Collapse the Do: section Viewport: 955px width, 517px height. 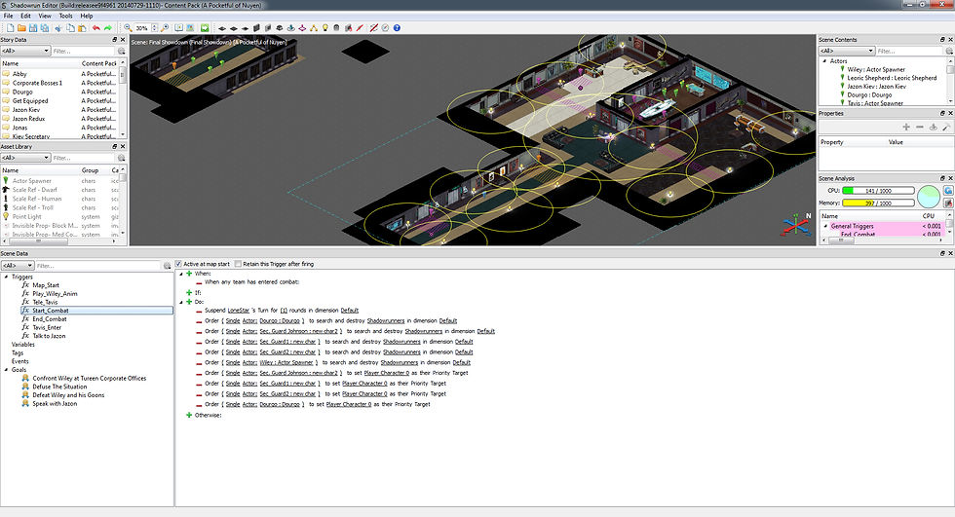(x=181, y=302)
